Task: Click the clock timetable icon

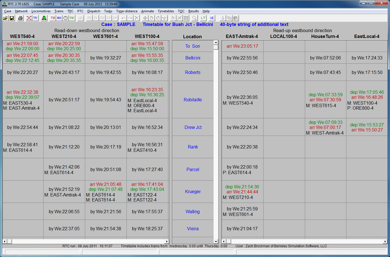Action: (66, 18)
